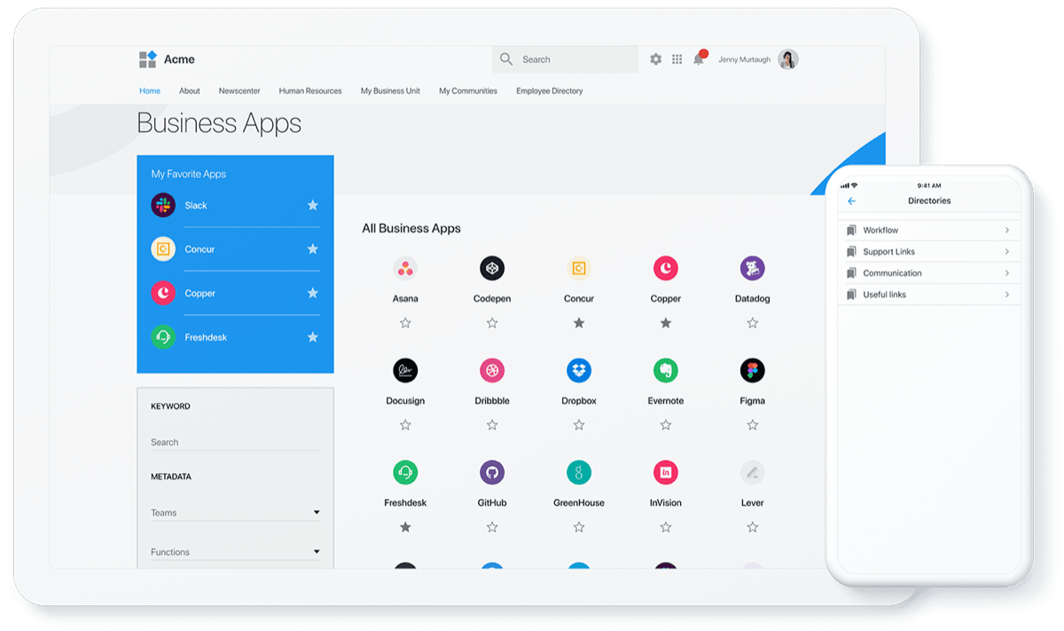Favorite Lever with the star below it
This screenshot has width=1064, height=631.
[x=753, y=527]
